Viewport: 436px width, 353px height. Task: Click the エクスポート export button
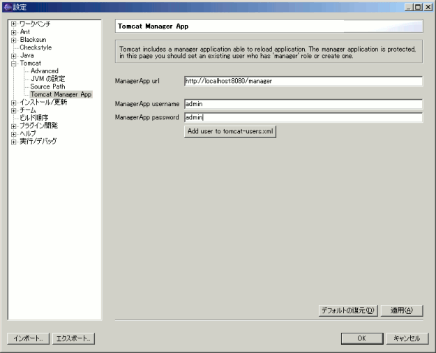[74, 338]
